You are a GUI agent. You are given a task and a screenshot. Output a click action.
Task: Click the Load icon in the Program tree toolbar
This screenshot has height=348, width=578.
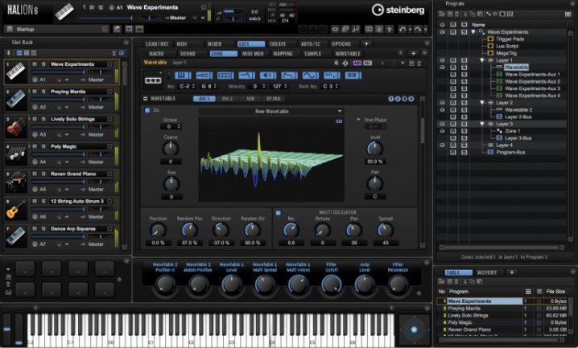coord(442,14)
